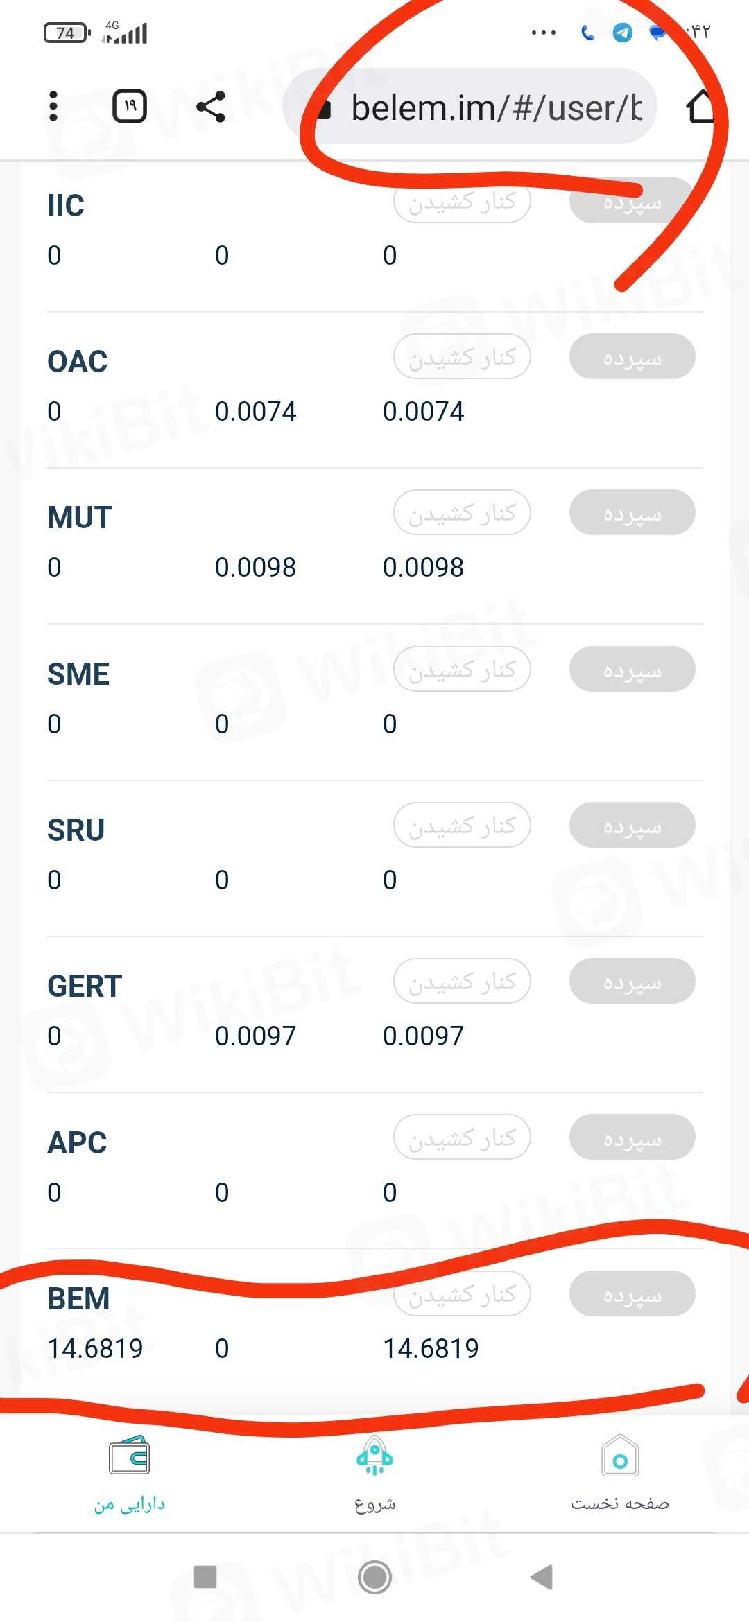
Task: Go to the صفحه نخست home tab
Action: [x=620, y=1474]
